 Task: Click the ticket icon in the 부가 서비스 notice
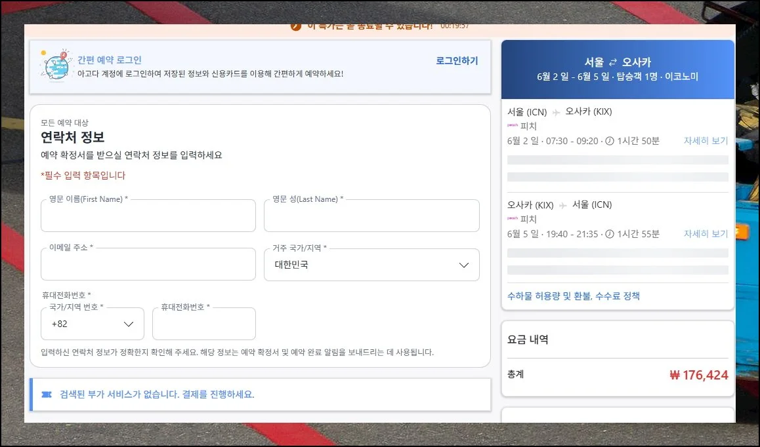tap(46, 395)
